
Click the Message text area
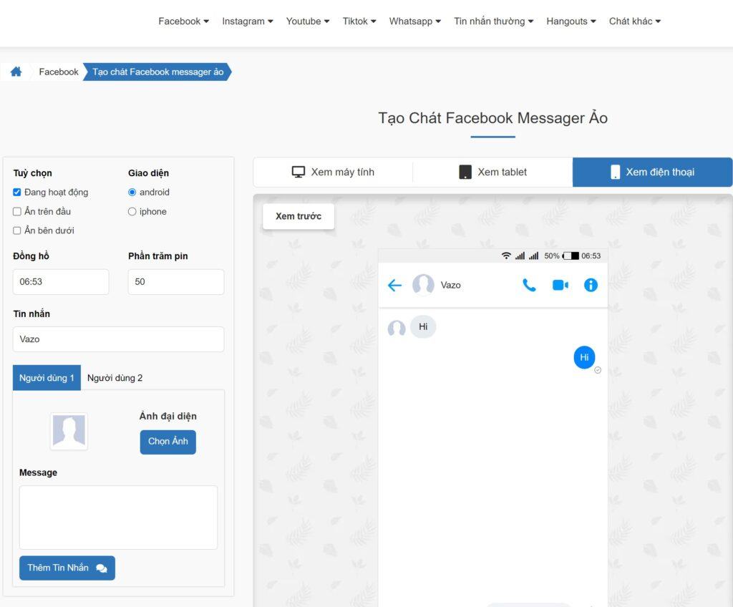(x=118, y=517)
